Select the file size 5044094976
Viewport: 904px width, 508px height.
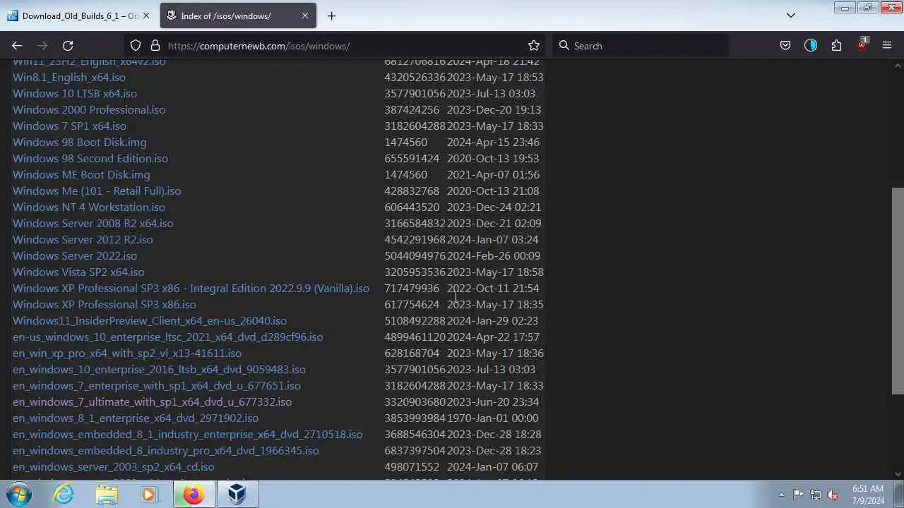415,255
